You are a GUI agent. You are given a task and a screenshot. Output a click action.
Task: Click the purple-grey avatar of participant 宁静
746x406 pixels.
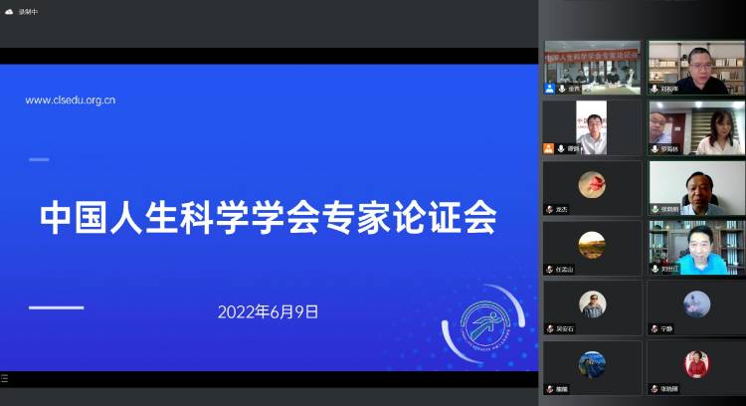click(696, 304)
